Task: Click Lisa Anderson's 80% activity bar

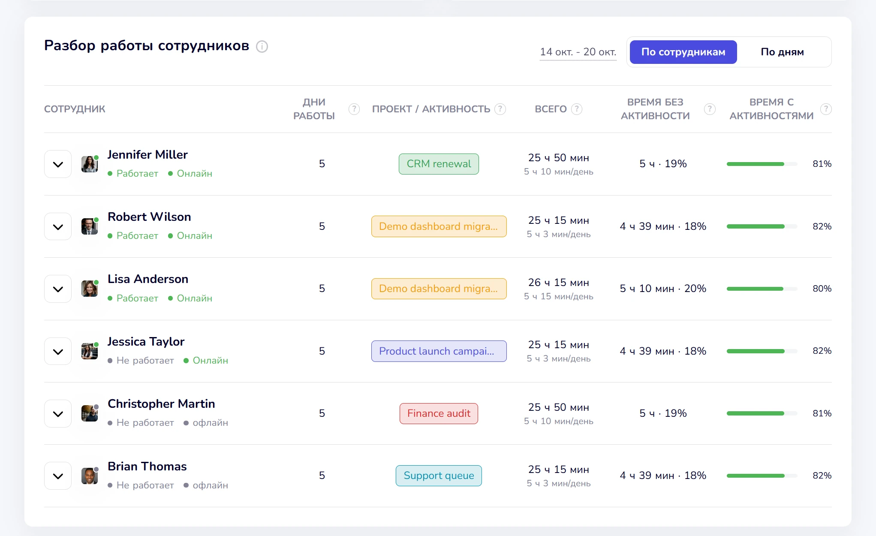Action: click(x=762, y=289)
